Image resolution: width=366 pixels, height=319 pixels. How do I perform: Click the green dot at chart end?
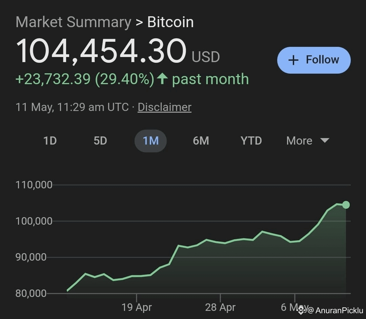(346, 205)
